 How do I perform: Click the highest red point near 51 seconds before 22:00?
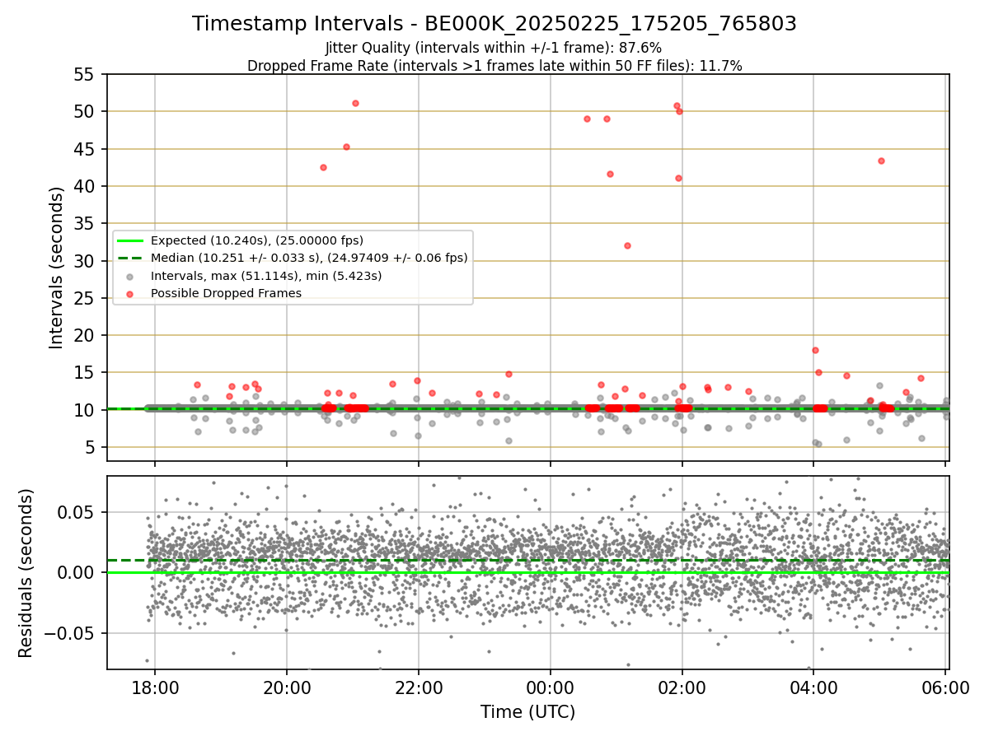click(355, 103)
